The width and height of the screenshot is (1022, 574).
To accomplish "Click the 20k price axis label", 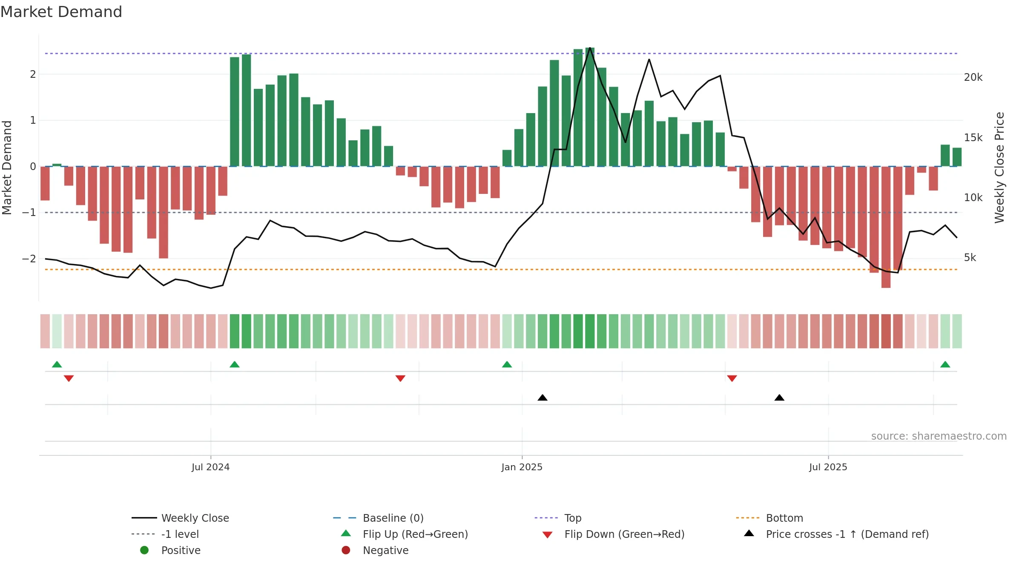I will (x=973, y=77).
